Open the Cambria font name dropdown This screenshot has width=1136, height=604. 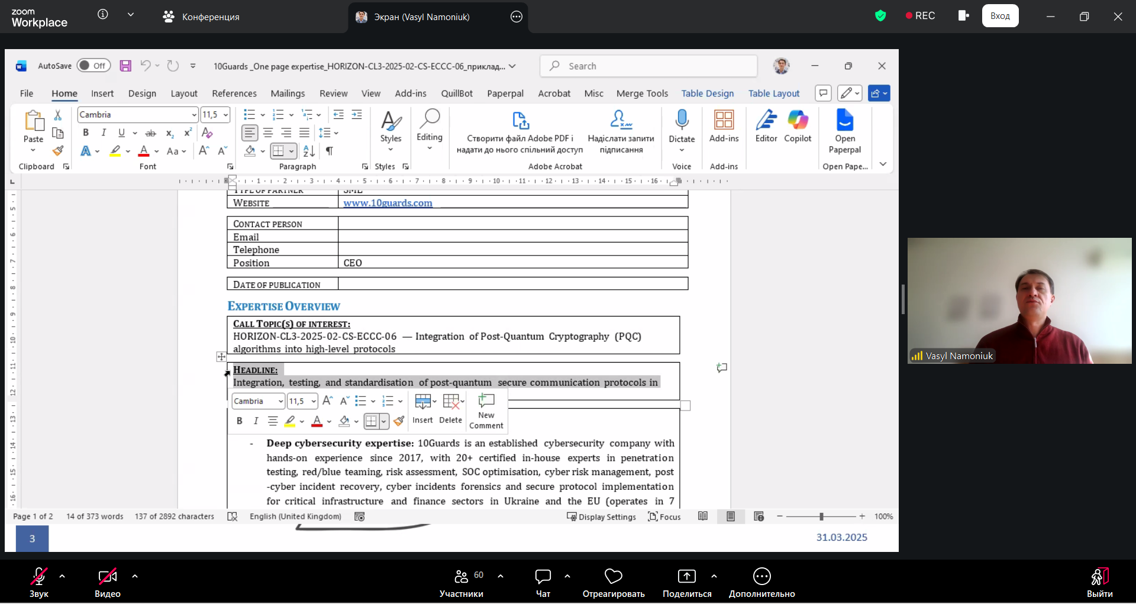pos(194,115)
